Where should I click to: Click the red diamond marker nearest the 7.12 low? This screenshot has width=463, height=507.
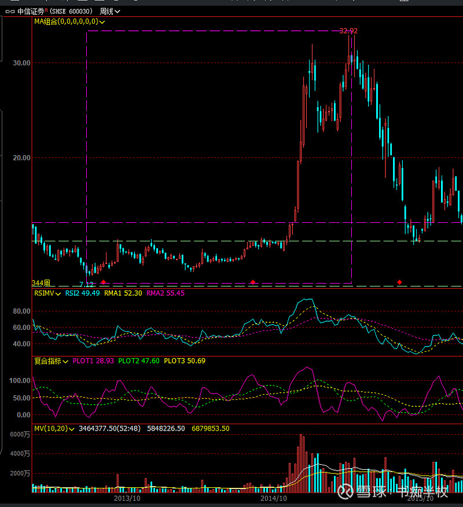104,282
